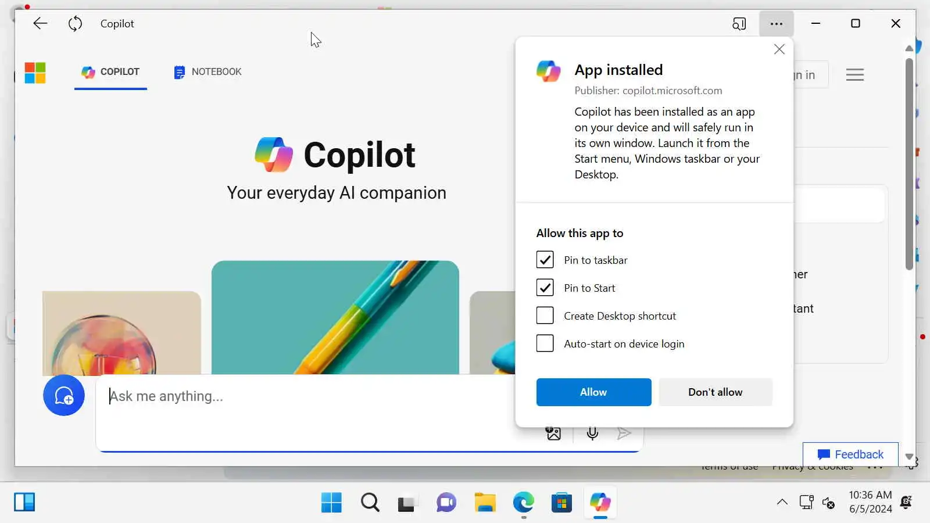Click the Microsoft logo
This screenshot has height=523, width=930.
pyautogui.click(x=35, y=73)
